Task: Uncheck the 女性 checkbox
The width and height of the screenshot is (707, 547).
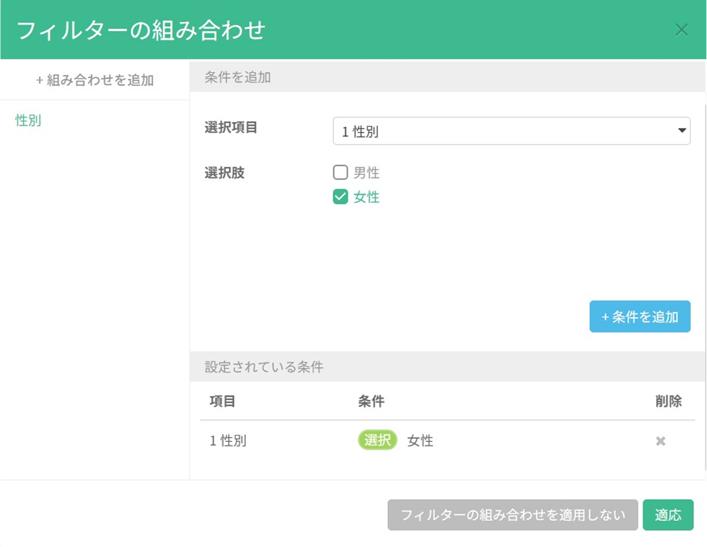Action: [x=340, y=197]
